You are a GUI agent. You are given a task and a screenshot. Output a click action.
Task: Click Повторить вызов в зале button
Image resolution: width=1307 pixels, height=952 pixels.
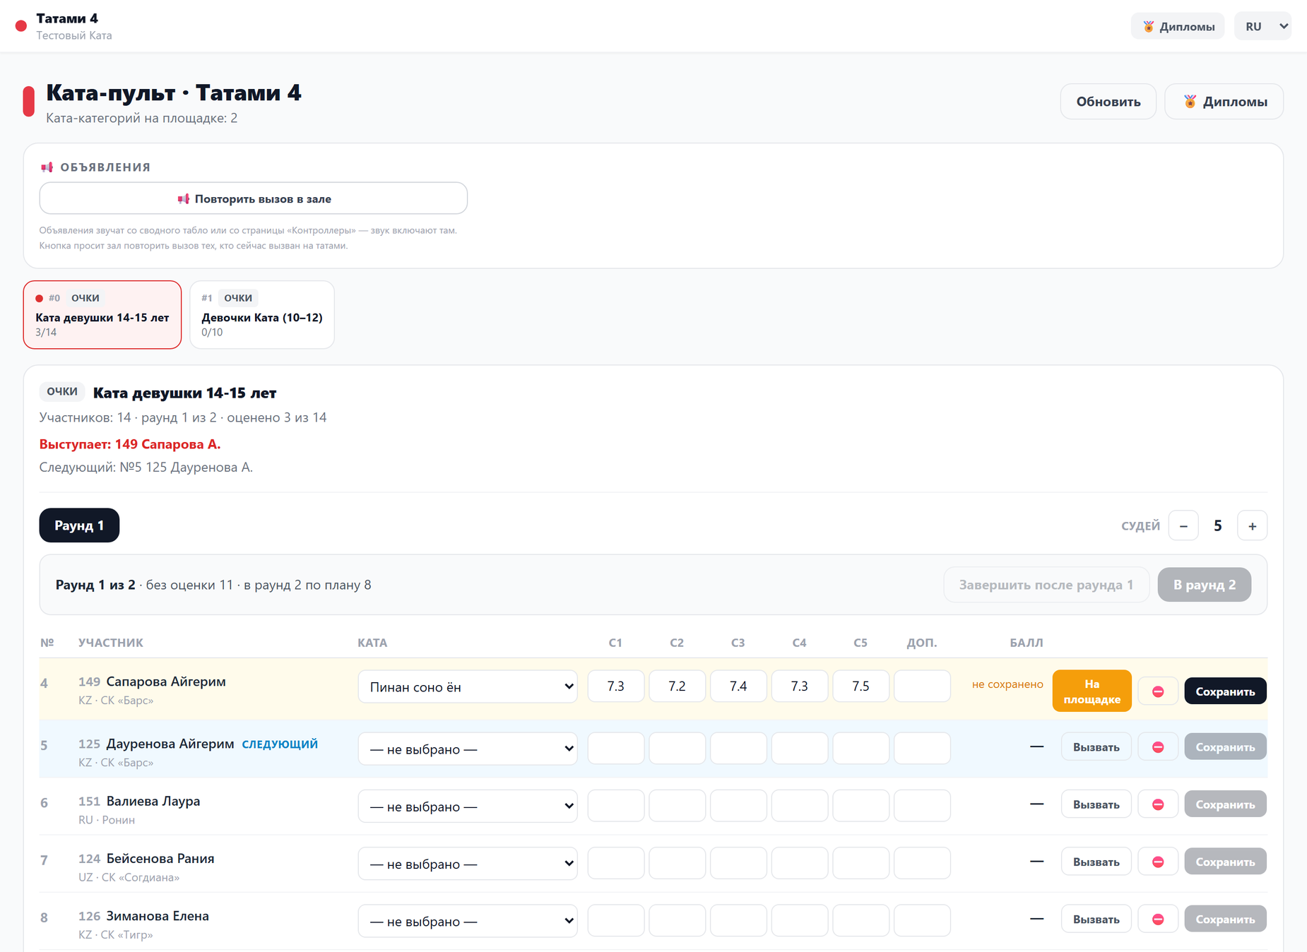pos(254,198)
